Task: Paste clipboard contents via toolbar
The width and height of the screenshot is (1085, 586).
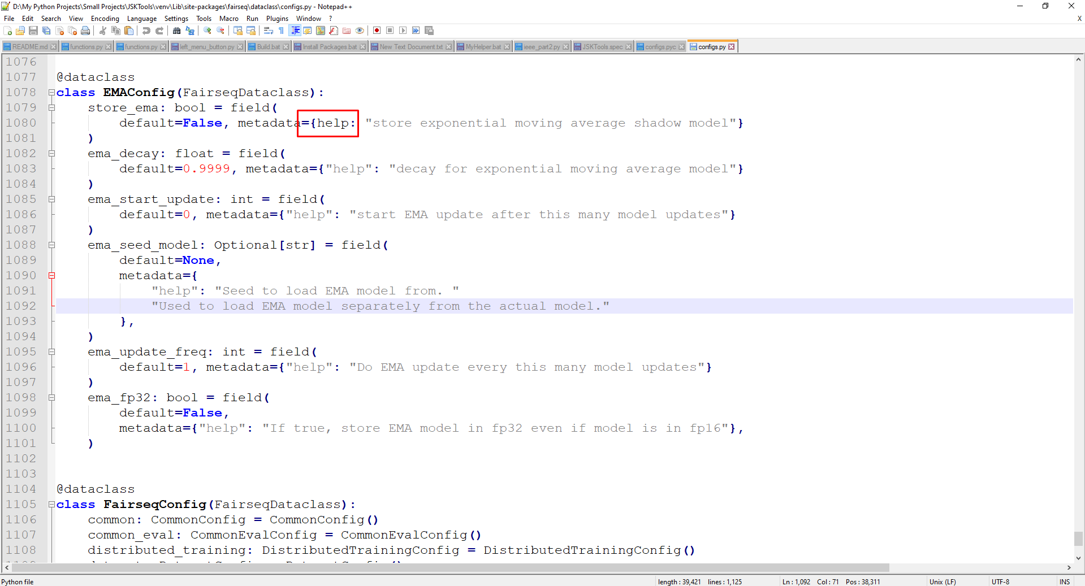Action: [x=129, y=31]
